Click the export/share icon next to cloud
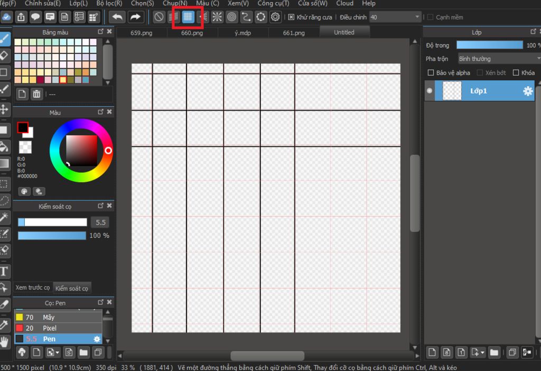 [x=21, y=17]
